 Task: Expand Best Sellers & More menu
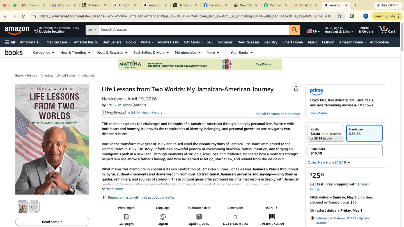tap(151, 52)
